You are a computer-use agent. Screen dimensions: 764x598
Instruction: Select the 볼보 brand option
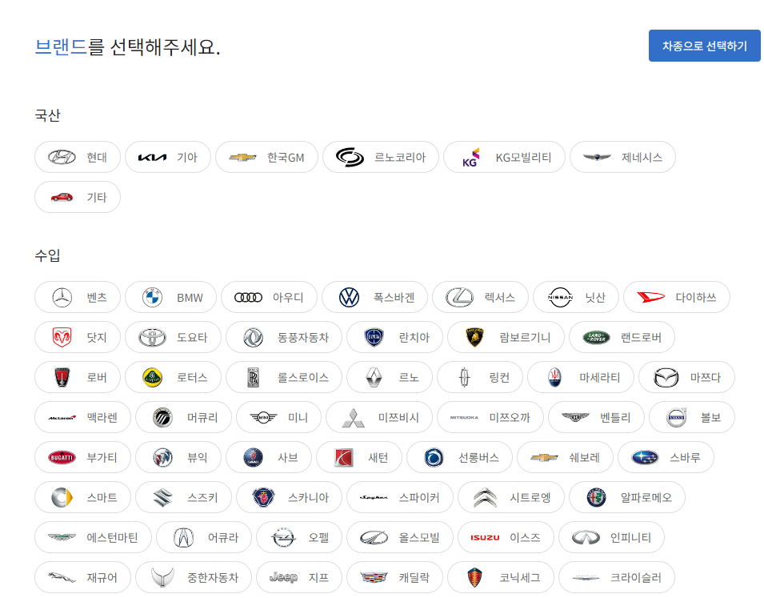(x=691, y=418)
